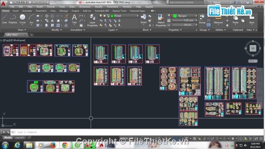
Task: Open the Dimension menu
Action: (x=85, y=7)
